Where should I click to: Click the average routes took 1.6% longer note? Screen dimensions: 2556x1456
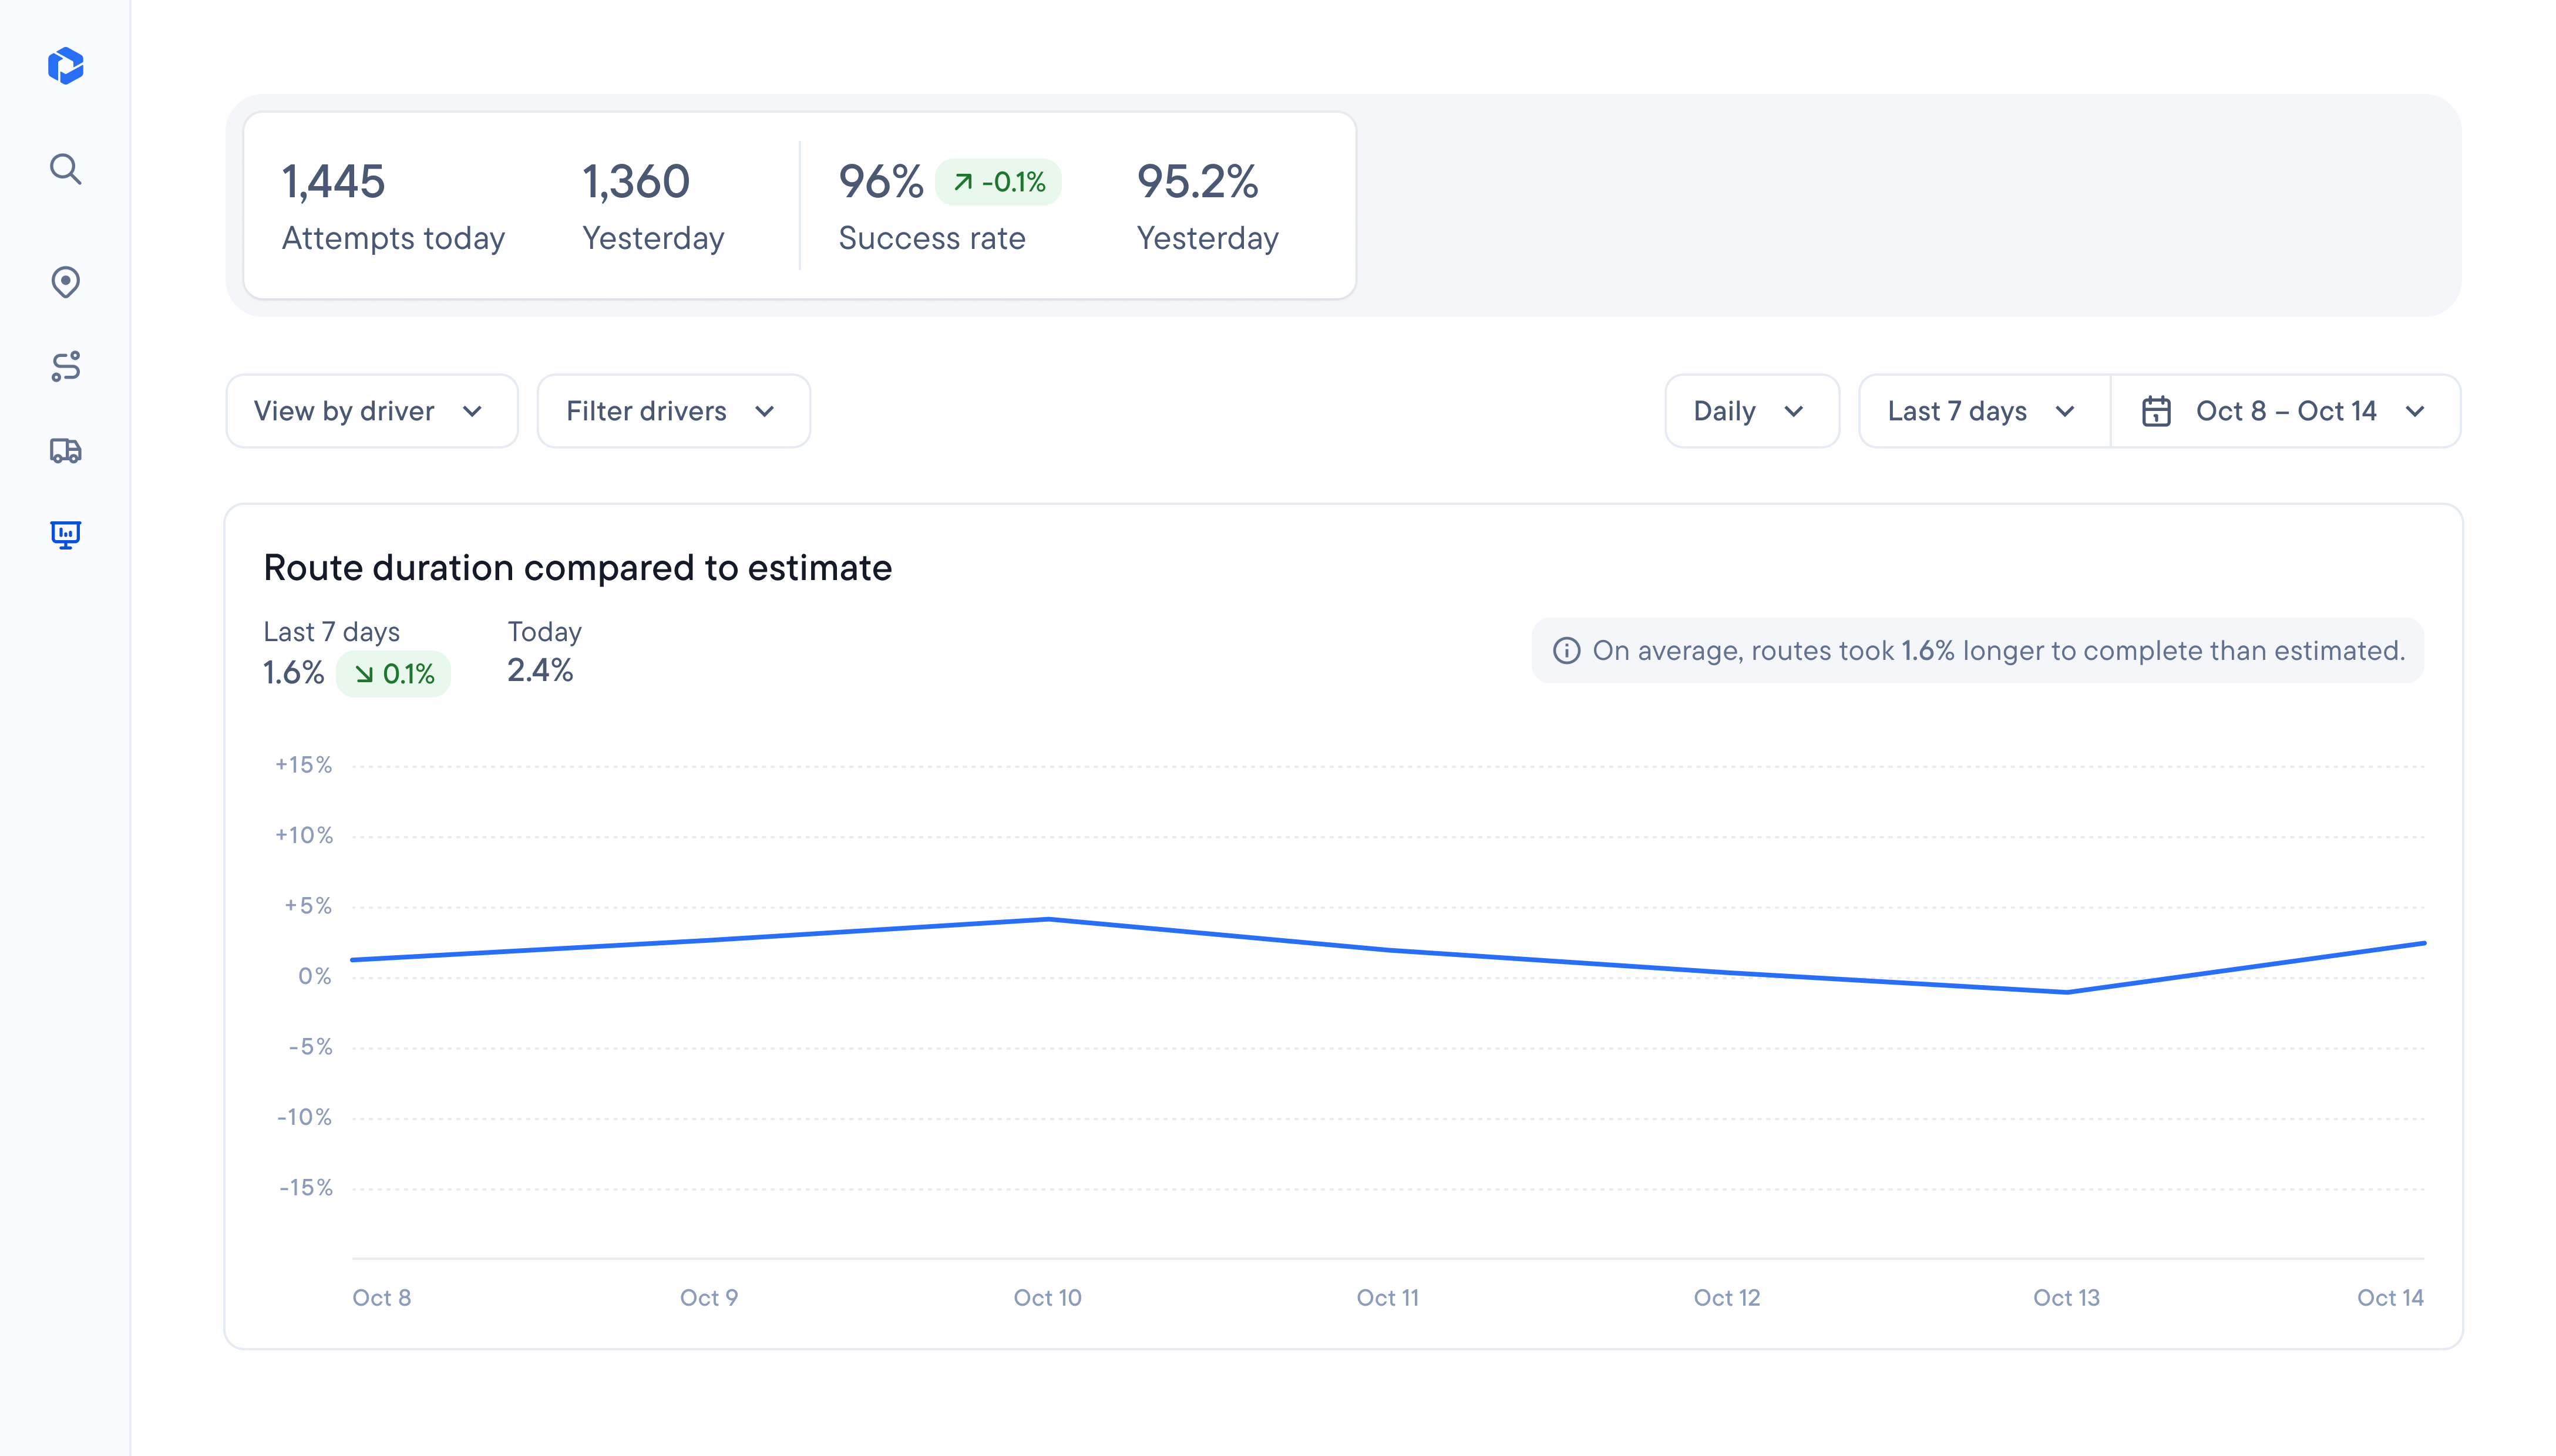pos(1977,651)
